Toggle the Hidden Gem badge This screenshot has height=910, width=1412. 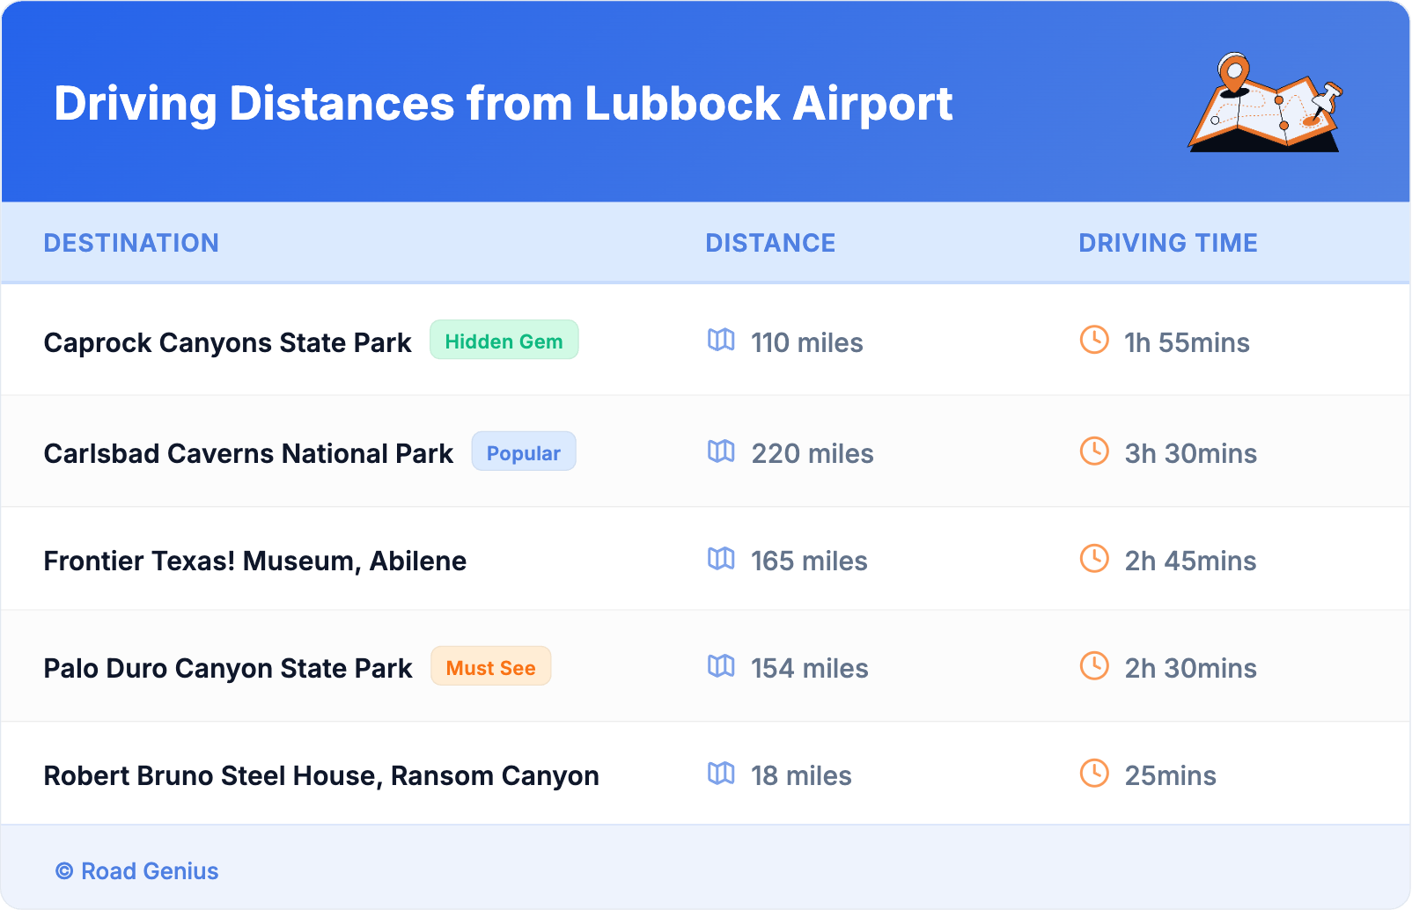tap(504, 341)
